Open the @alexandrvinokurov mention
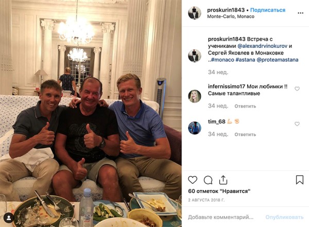 pos(262,46)
